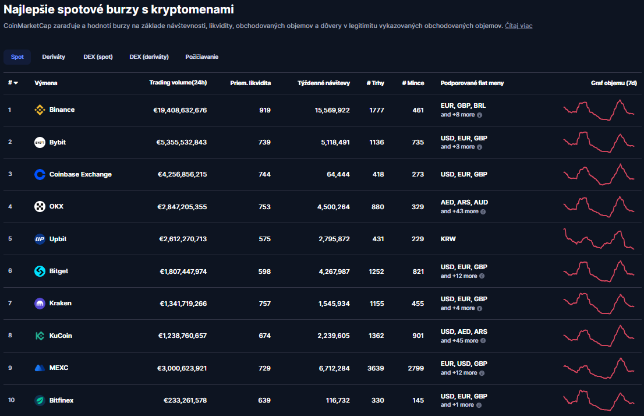644x416 pixels.
Task: Click the Bybit logo icon
Action: click(40, 142)
